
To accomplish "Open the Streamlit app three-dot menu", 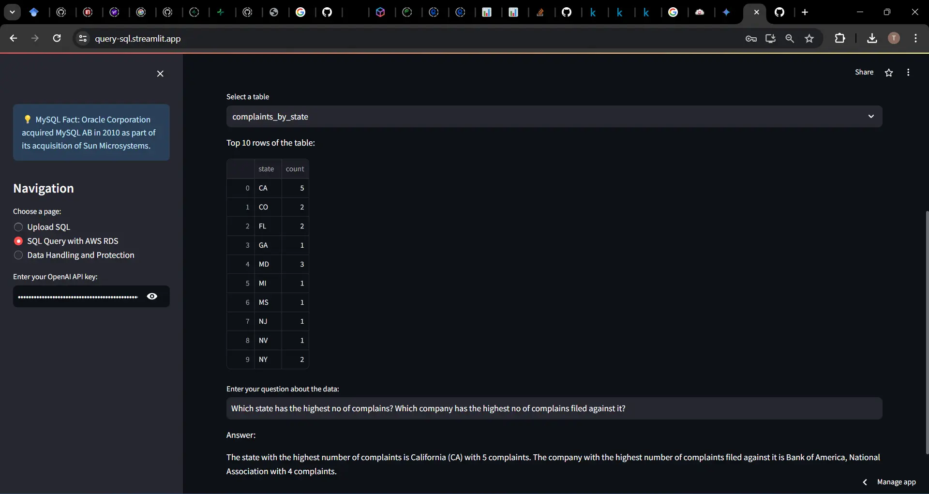I will pos(908,73).
